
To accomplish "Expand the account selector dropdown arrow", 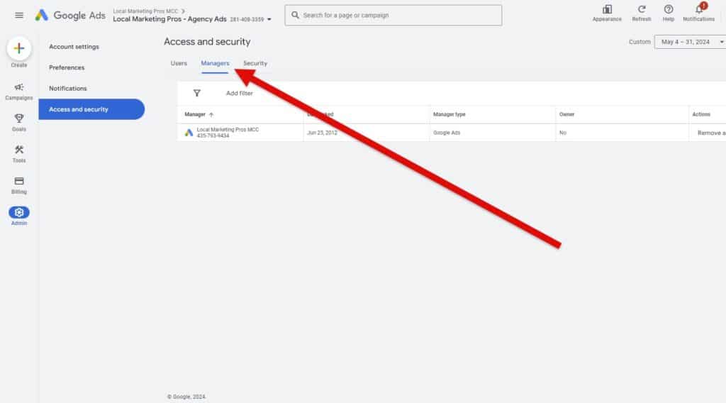I will (x=269, y=19).
